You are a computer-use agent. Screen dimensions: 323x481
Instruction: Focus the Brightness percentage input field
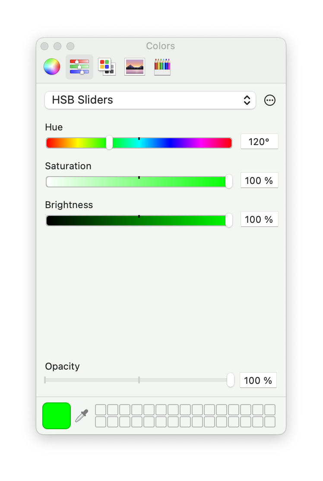click(259, 219)
